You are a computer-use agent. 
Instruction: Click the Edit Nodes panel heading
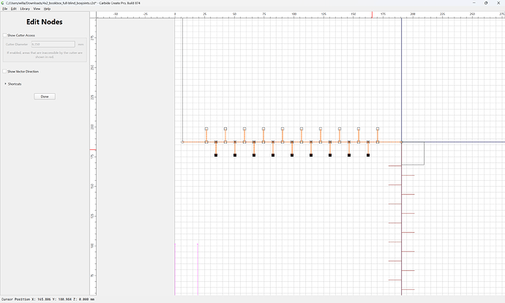click(x=45, y=22)
